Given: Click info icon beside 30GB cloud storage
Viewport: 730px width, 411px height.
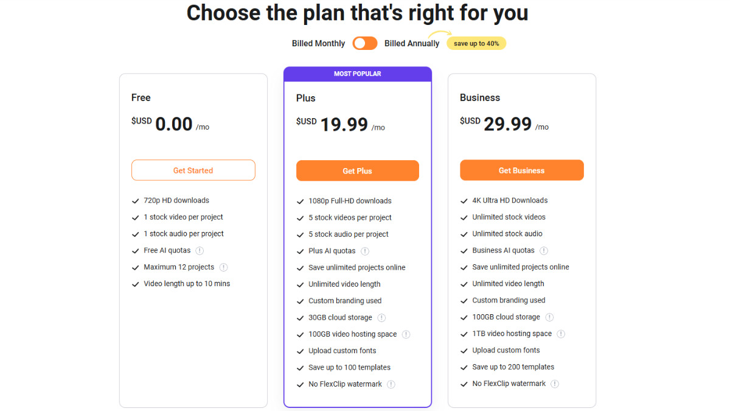Looking at the screenshot, I should [381, 317].
